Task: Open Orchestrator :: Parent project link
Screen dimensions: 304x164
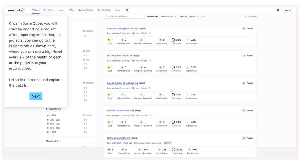Action: (119, 138)
